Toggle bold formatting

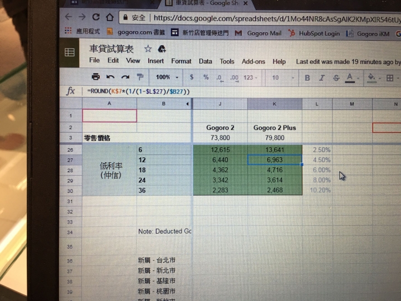pyautogui.click(x=307, y=78)
